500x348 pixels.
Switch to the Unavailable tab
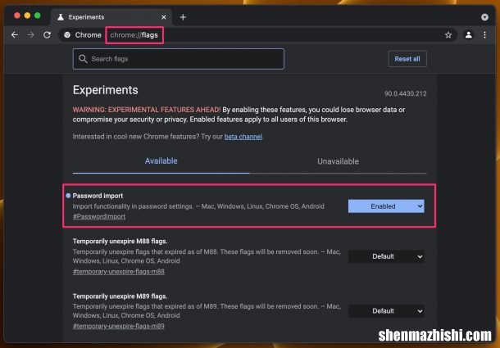[x=338, y=161]
